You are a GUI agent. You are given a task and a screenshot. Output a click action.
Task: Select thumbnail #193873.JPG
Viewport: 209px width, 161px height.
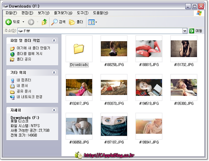pyautogui.click(x=114, y=87)
